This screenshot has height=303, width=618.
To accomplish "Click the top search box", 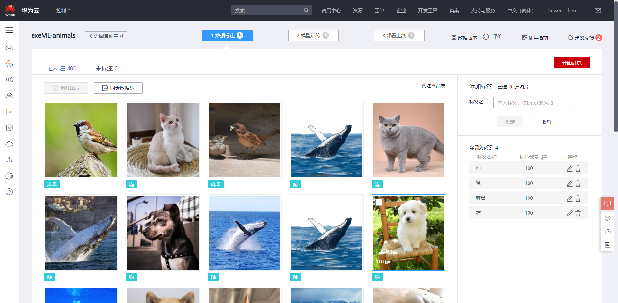I will pyautogui.click(x=271, y=10).
